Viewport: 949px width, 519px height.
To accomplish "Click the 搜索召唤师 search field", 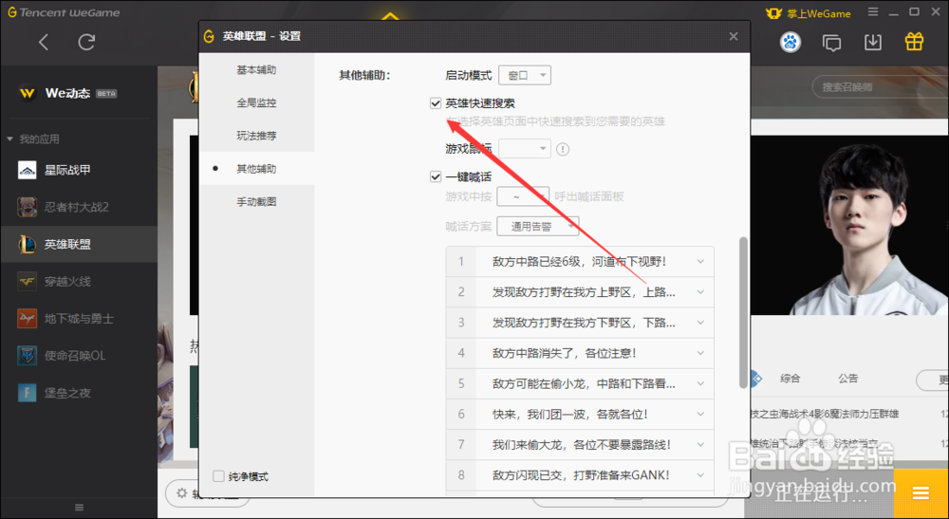I will coord(880,87).
